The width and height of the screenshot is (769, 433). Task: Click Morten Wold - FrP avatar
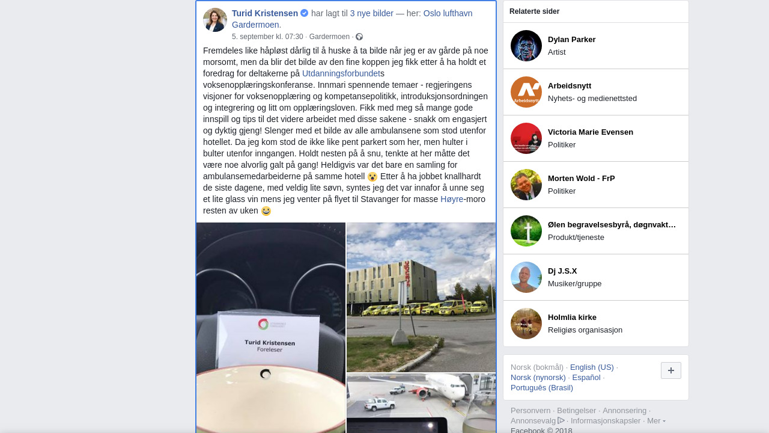point(526,185)
